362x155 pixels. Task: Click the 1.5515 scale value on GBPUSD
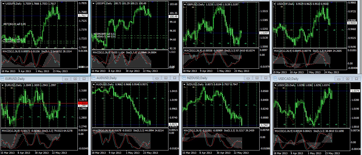tap(264, 11)
